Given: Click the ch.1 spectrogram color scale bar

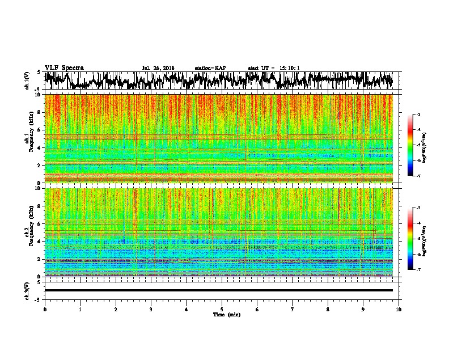Looking at the screenshot, I should pos(410,145).
